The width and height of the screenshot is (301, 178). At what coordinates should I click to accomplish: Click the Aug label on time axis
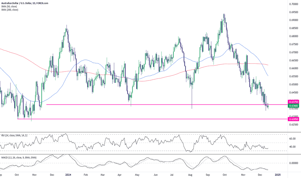[190, 175]
